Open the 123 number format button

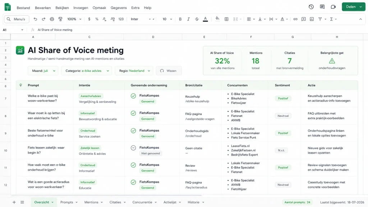[121, 19]
